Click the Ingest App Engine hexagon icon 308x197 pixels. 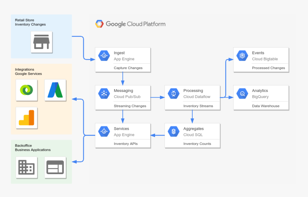pyautogui.click(x=104, y=56)
